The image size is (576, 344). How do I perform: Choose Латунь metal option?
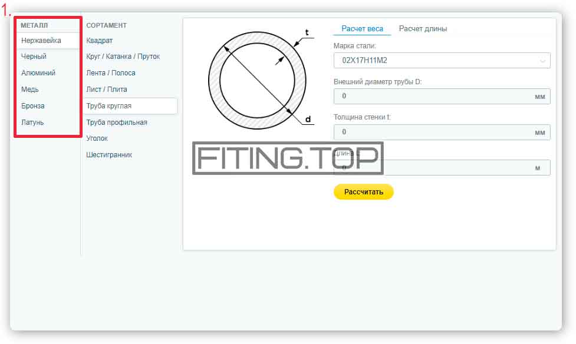(32, 123)
